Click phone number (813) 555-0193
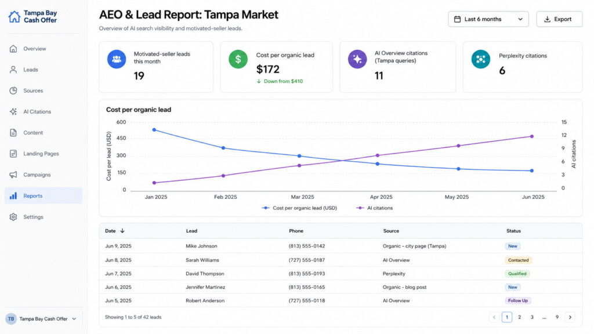Screen dimensions: 594x334 coord(306,274)
